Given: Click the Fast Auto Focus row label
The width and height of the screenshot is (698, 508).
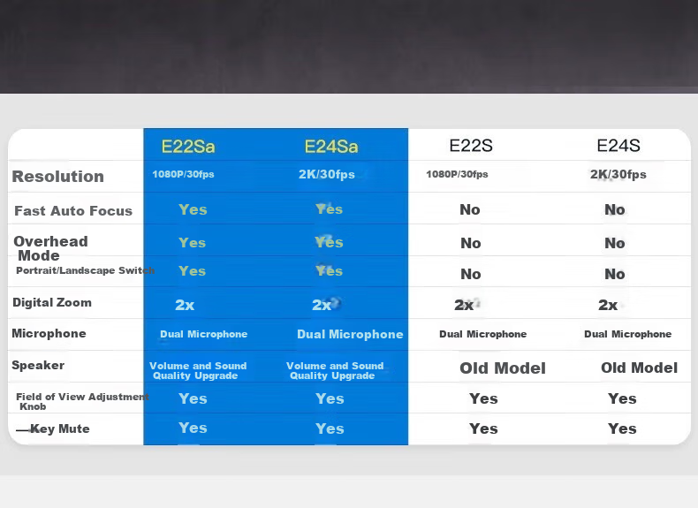Looking at the screenshot, I should click(x=73, y=210).
